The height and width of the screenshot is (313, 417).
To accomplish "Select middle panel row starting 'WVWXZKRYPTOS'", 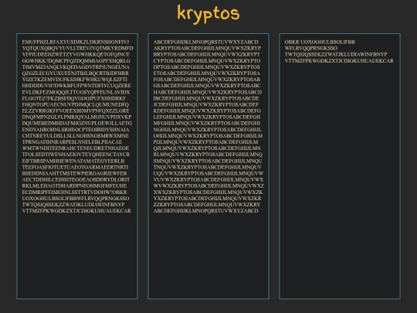I will (208, 185).
